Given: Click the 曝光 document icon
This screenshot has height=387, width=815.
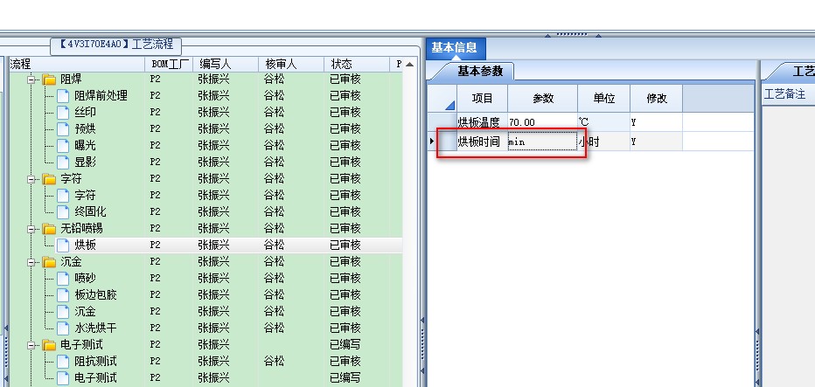Looking at the screenshot, I should (x=63, y=145).
